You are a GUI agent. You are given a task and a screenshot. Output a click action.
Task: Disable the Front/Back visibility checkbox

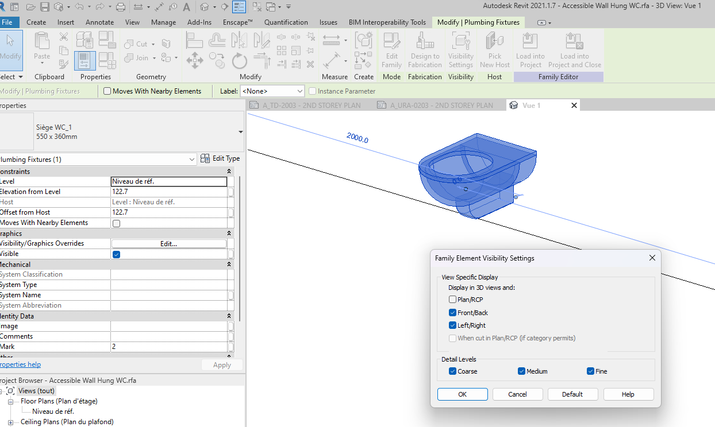452,312
